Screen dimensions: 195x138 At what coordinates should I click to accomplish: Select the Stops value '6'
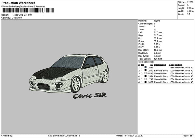point(154,27)
